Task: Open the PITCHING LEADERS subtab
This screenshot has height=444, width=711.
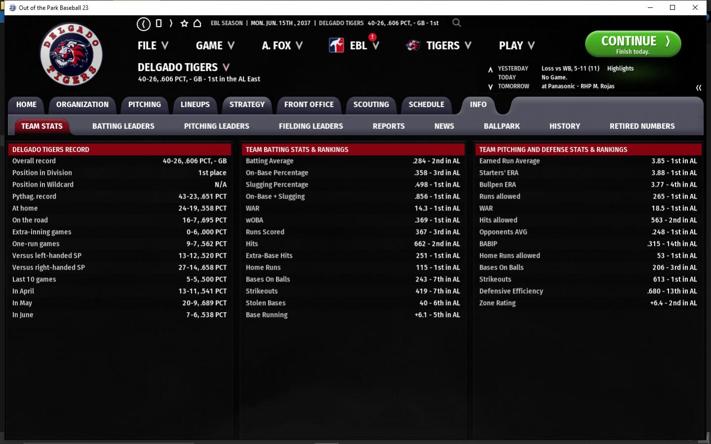Action: point(217,126)
